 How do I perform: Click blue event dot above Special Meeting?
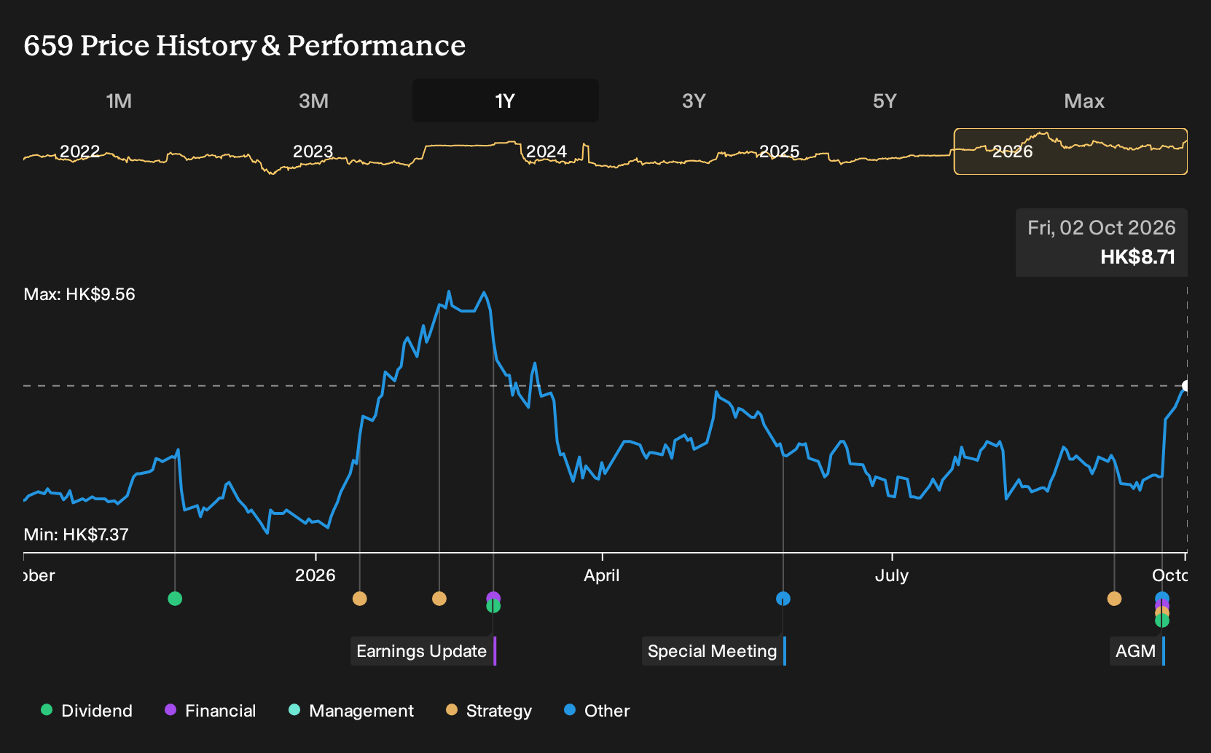tap(783, 599)
